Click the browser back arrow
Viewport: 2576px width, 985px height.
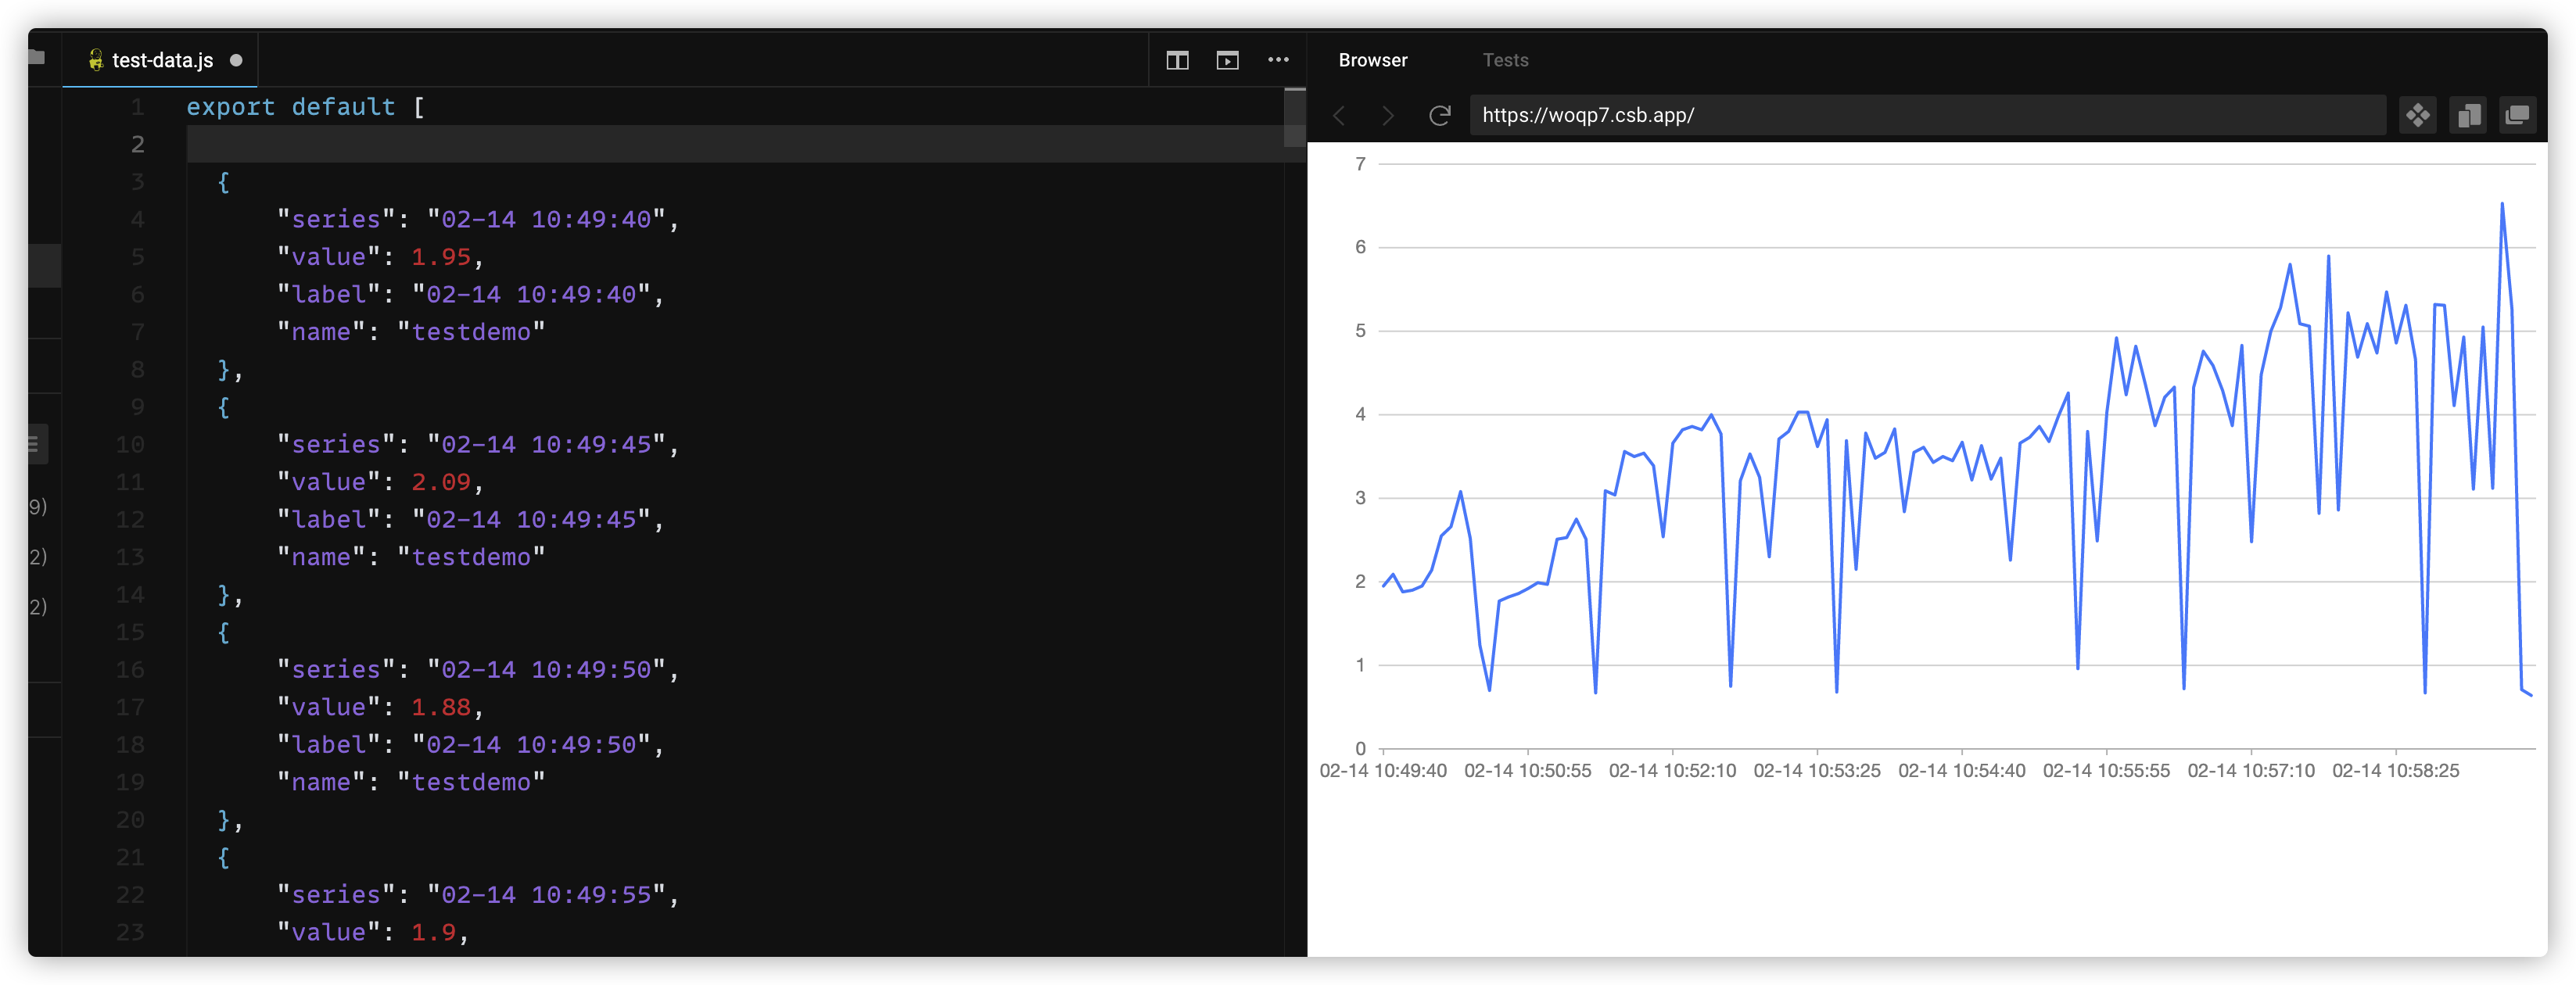tap(1340, 116)
